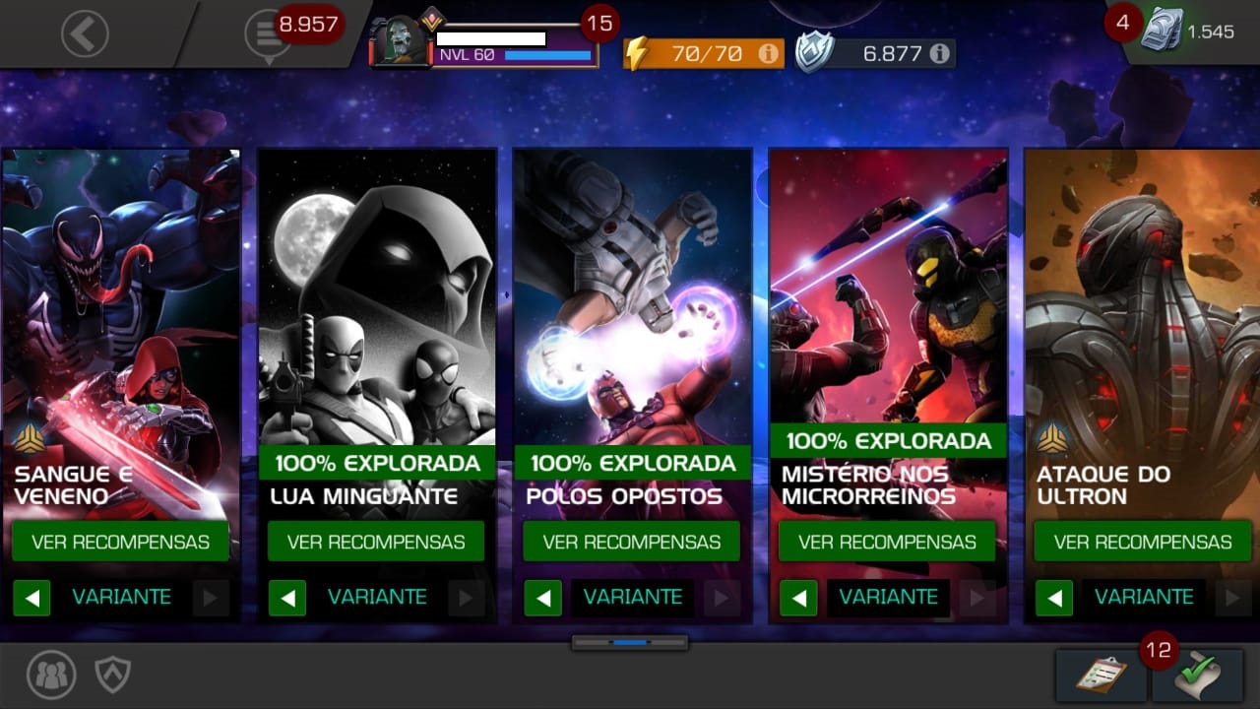Image resolution: width=1260 pixels, height=709 pixels.
Task: Open the alliance friends icon at bottom
Action: (50, 675)
